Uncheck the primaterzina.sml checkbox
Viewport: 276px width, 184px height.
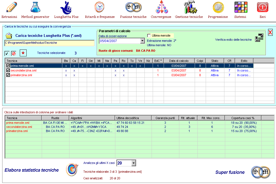point(8,75)
